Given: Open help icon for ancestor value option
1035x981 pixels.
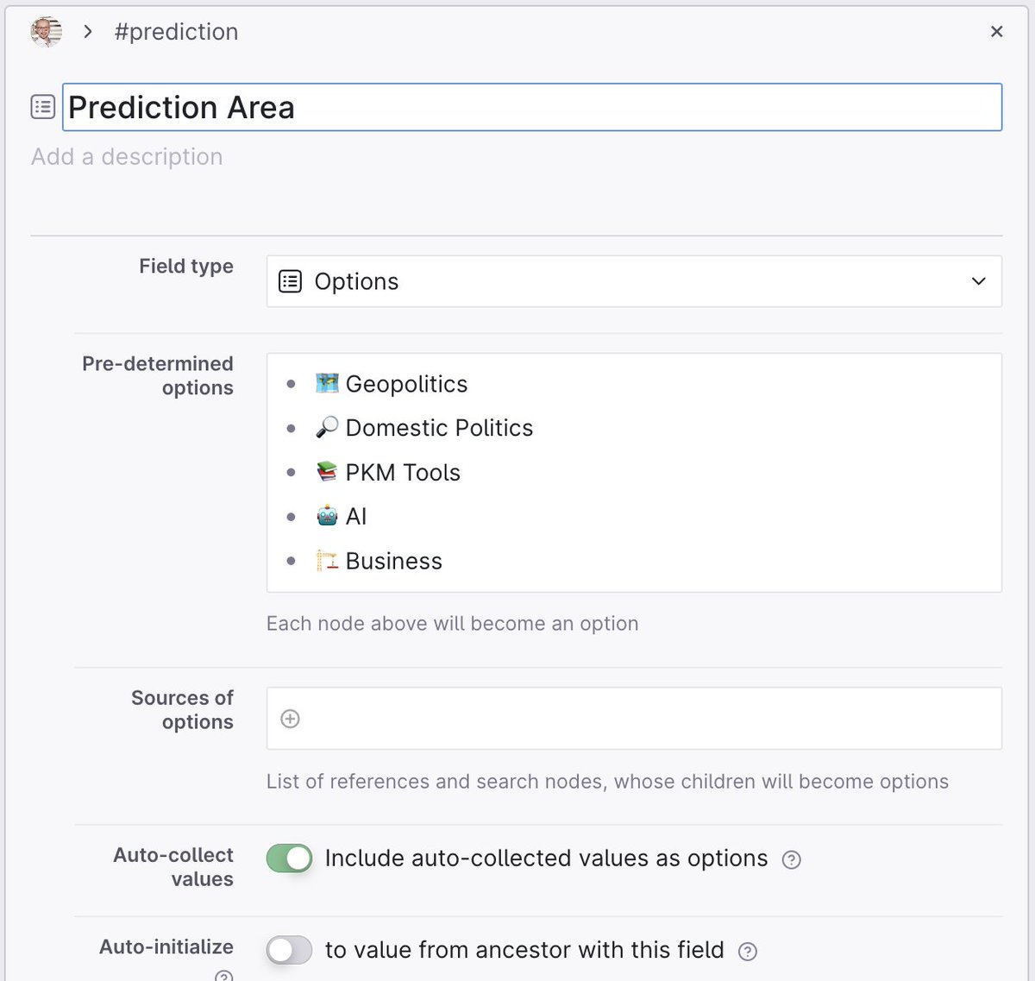Looking at the screenshot, I should coord(748,951).
